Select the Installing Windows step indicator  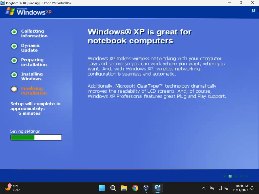[14, 75]
